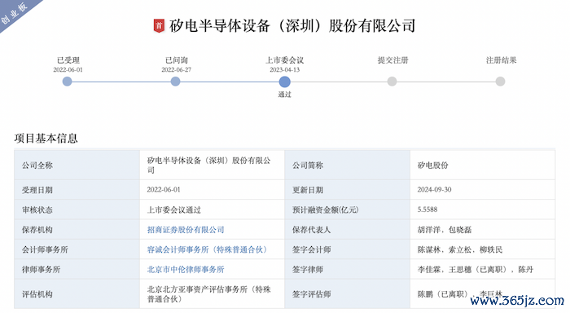This screenshot has height=313, width=570.
Task: Click the 北京北方亚事资产评估事务所 value cell
Action: 212,294
